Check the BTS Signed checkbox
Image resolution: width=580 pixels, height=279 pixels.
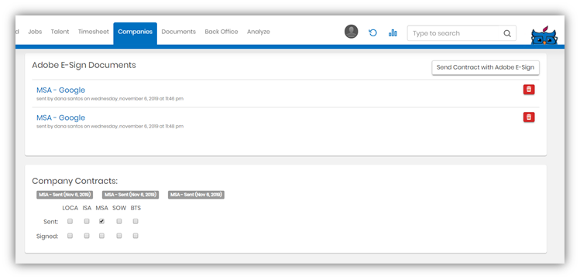pos(136,236)
